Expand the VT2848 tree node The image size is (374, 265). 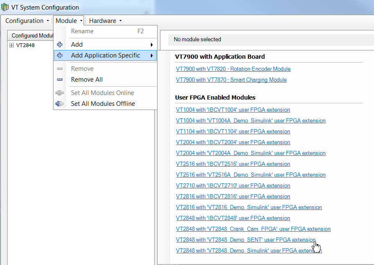11,45
